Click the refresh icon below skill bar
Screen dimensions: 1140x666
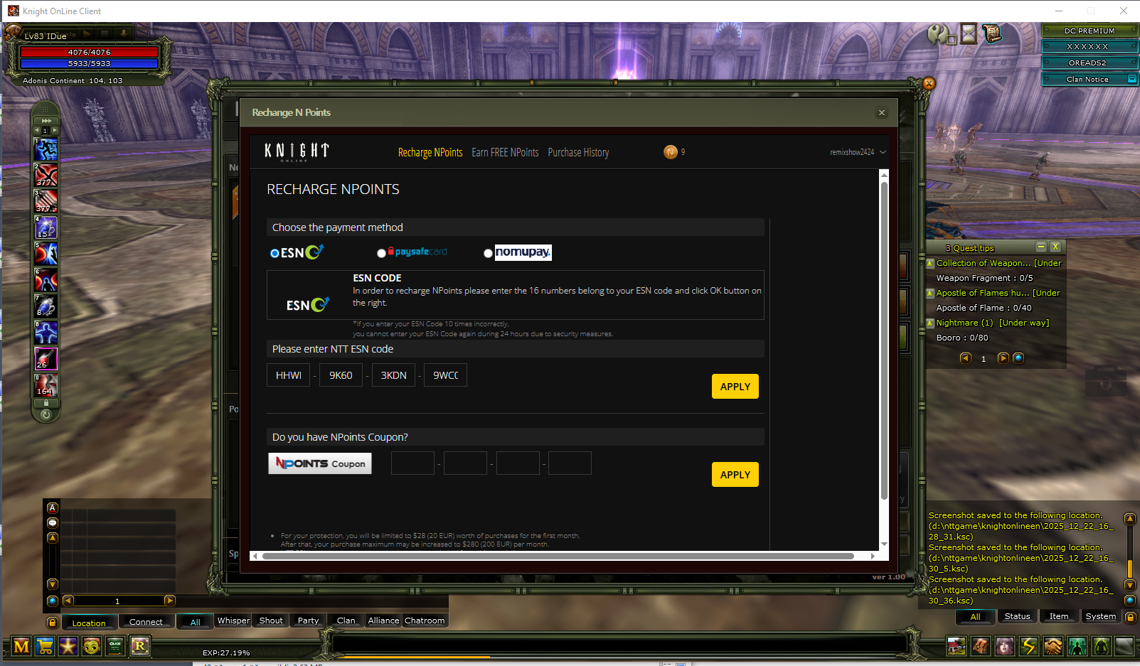coord(46,414)
